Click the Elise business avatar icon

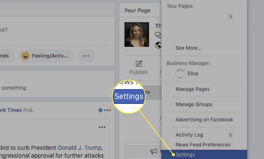pos(180,73)
